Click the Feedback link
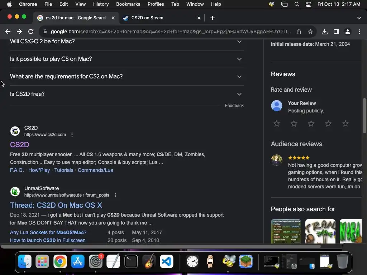Viewport: 367px width, 275px height. point(234,106)
